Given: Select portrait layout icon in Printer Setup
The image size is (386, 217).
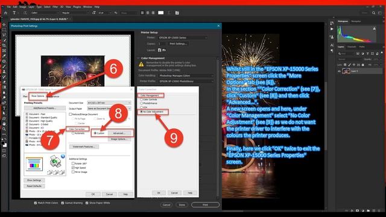Looking at the screenshot, I should click(x=159, y=50).
